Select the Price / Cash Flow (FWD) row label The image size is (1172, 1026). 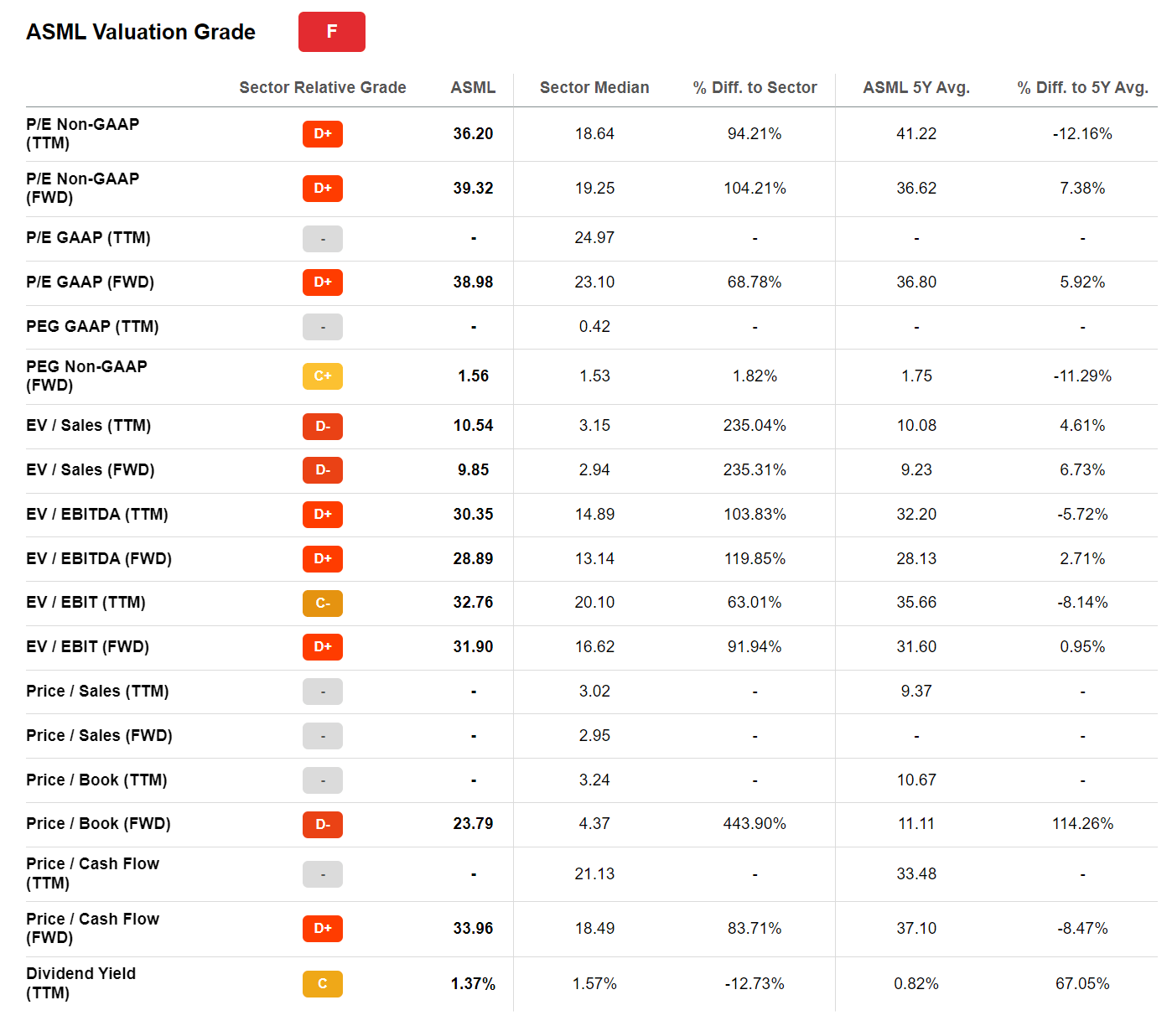pos(92,928)
